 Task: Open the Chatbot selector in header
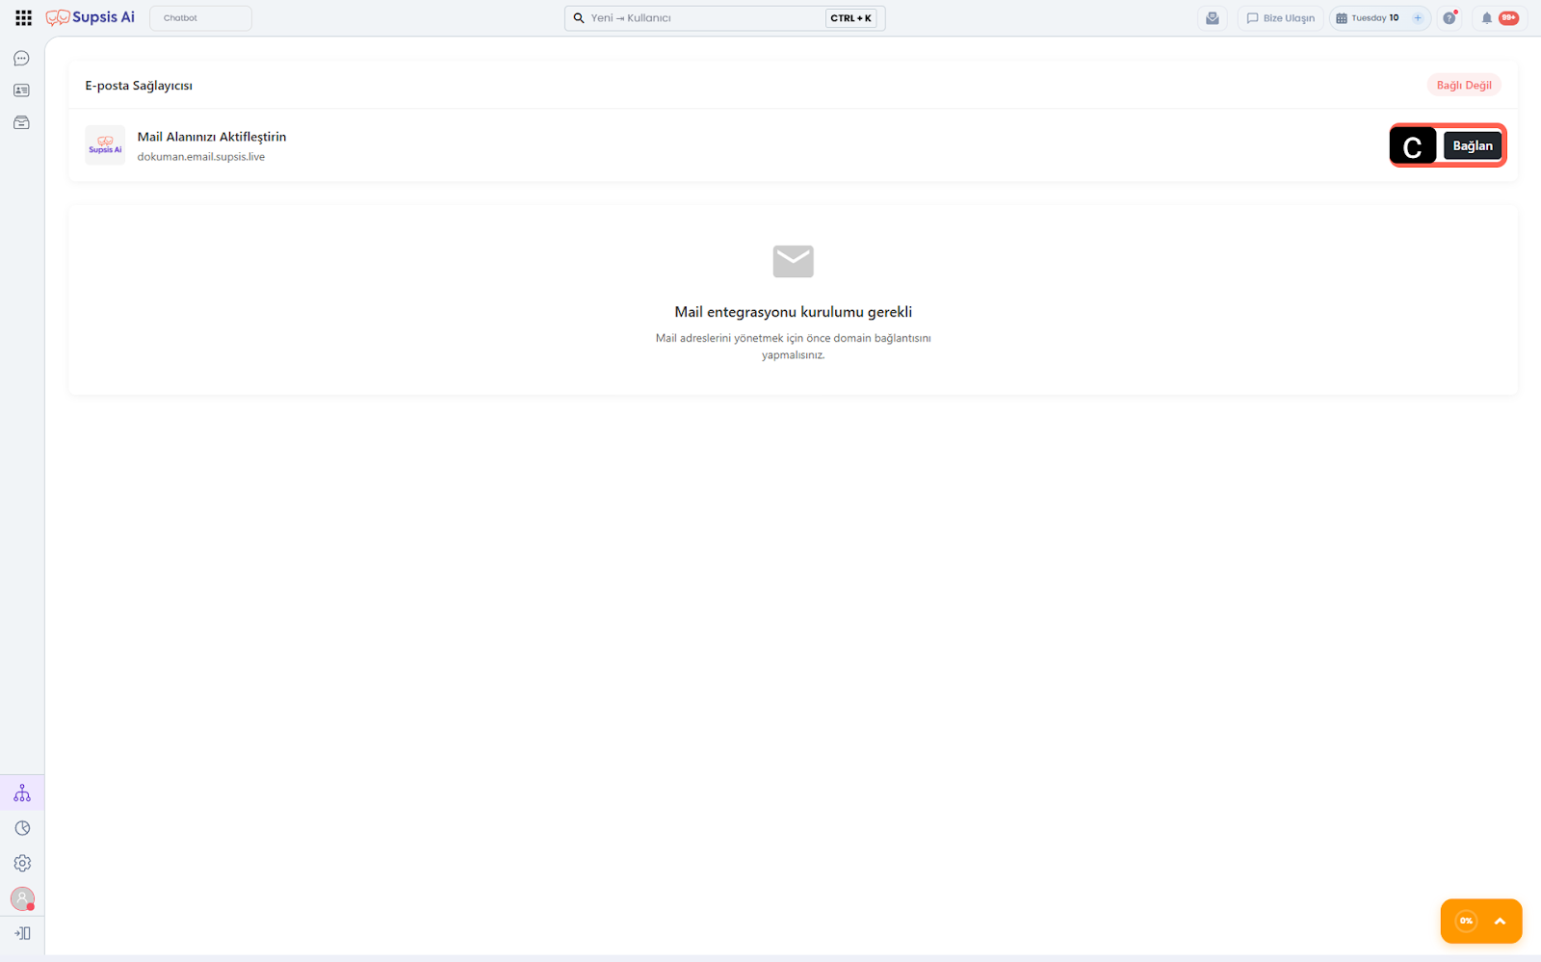click(200, 18)
